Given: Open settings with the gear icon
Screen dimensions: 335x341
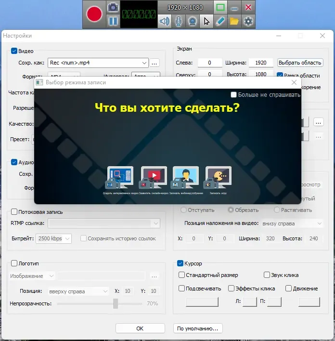Looking at the screenshot, I should (248, 21).
